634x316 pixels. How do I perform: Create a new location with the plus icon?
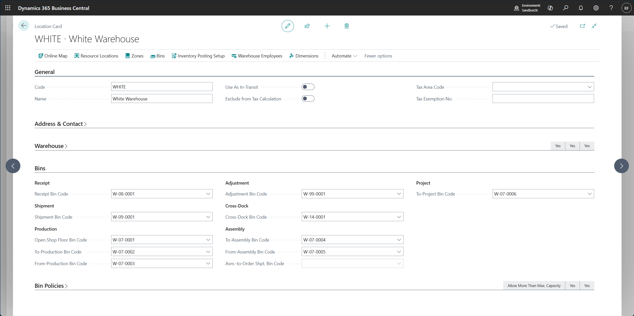click(327, 26)
